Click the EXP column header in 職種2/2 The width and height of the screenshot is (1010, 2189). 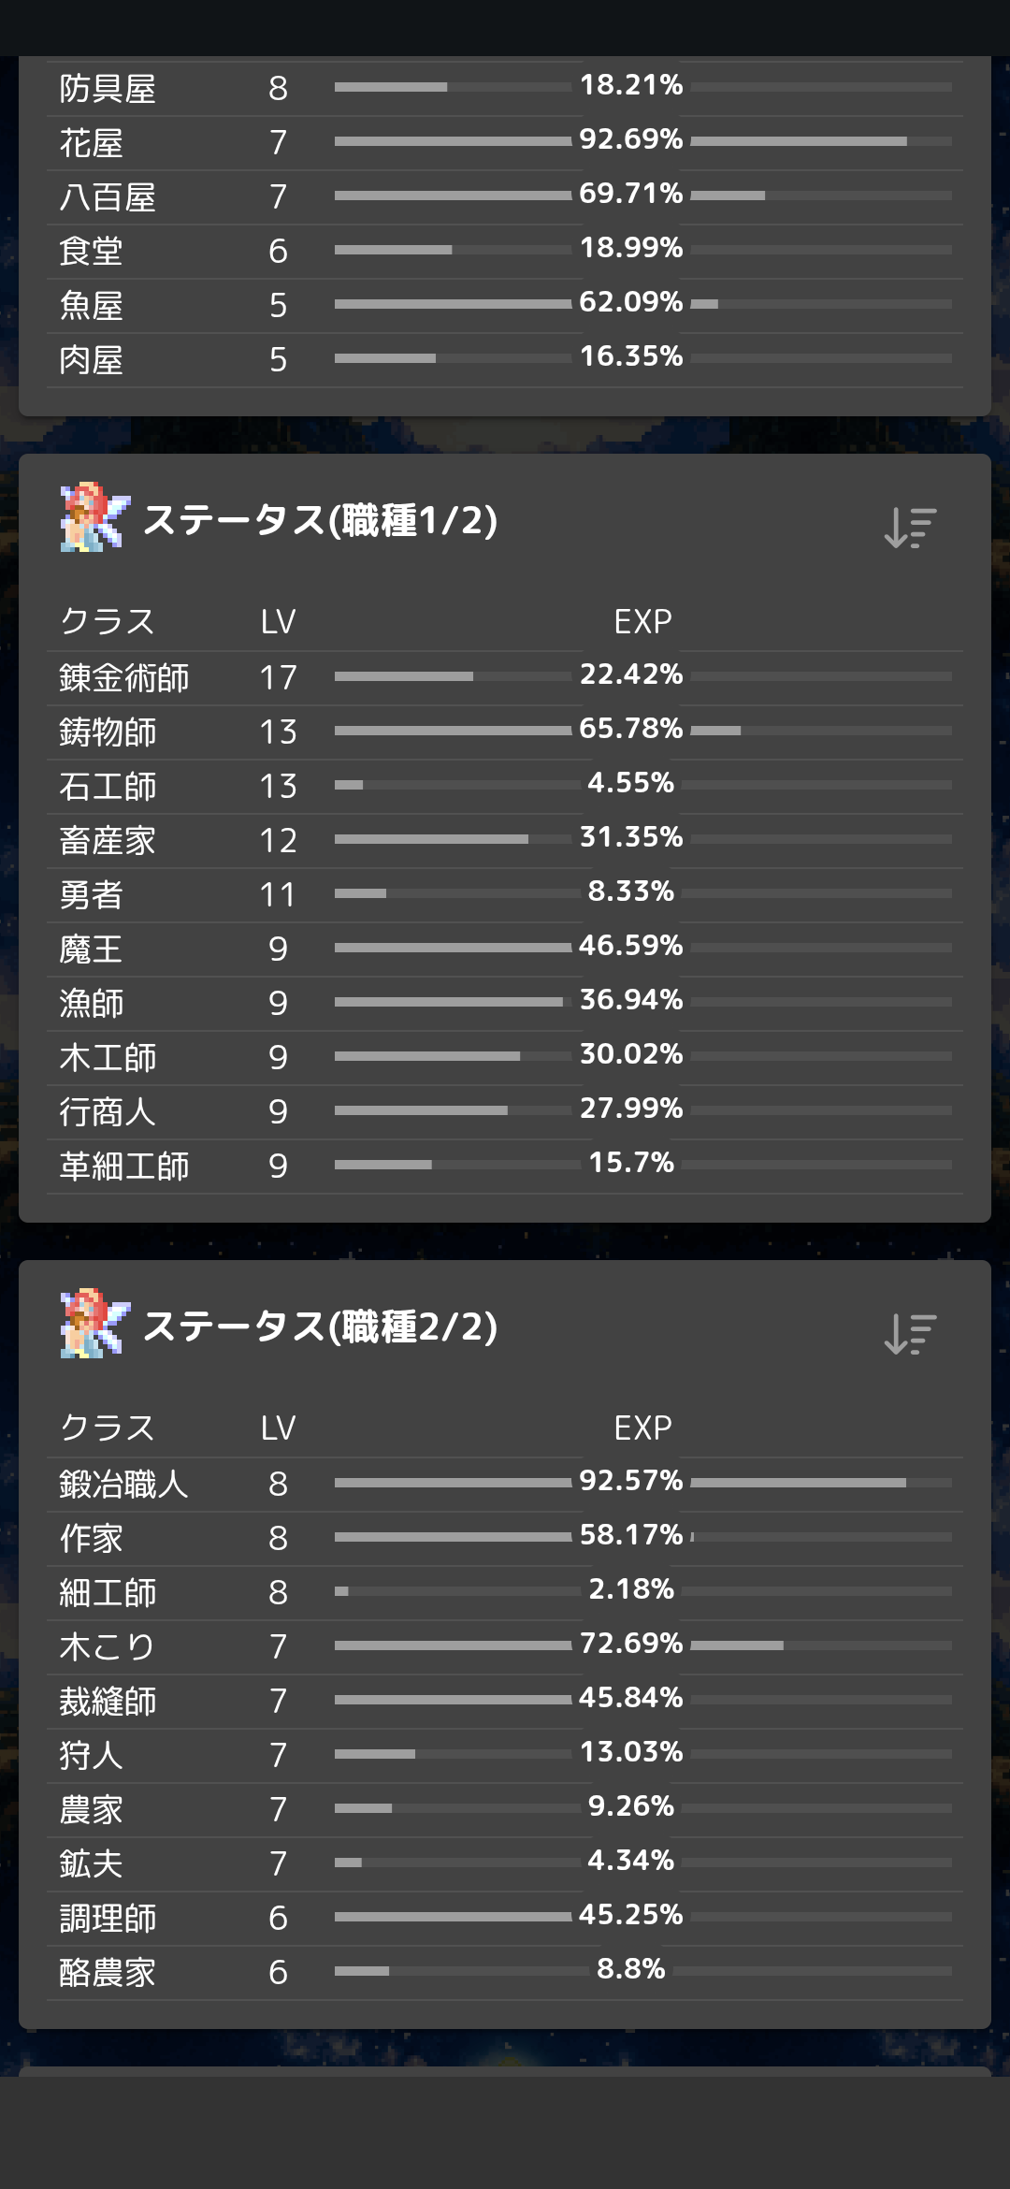[x=642, y=1428]
